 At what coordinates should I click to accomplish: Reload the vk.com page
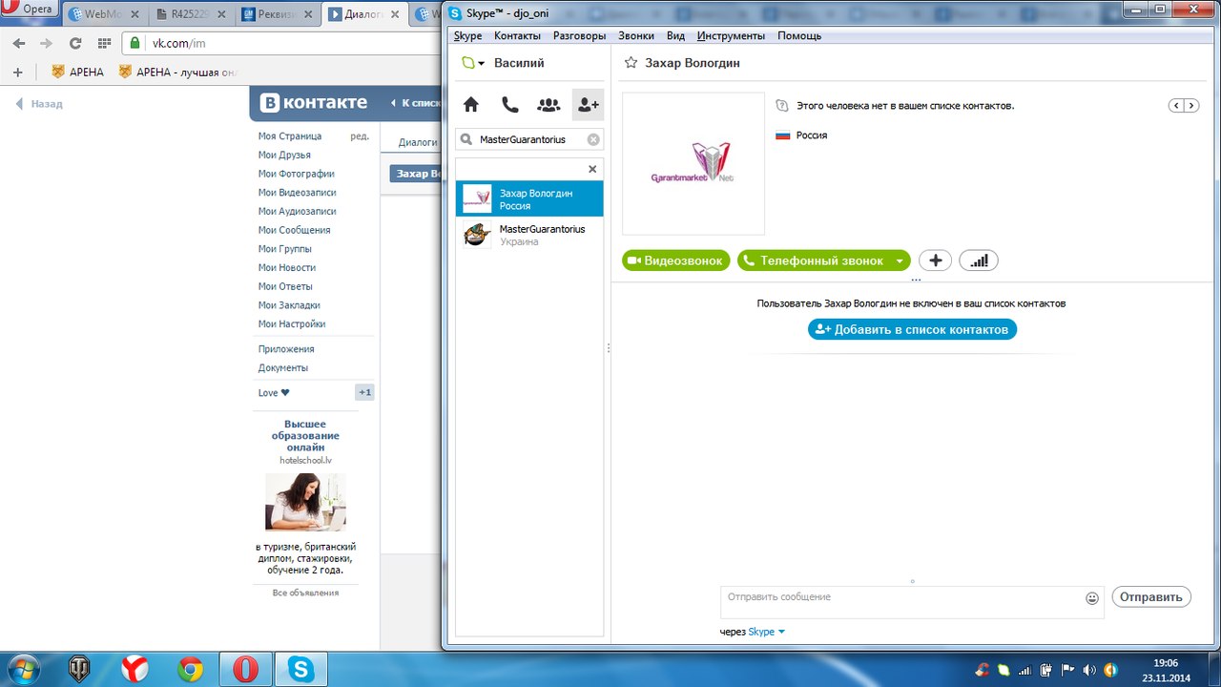pos(75,43)
